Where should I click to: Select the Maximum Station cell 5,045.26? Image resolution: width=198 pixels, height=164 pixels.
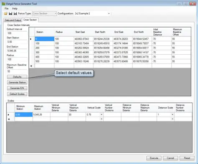(x=41, y=115)
